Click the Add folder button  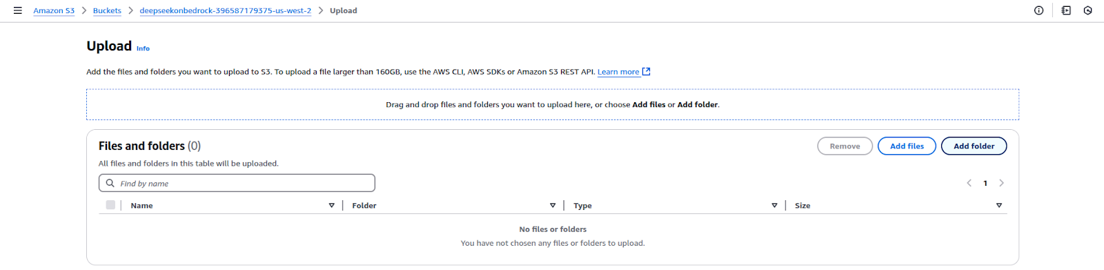(x=974, y=146)
